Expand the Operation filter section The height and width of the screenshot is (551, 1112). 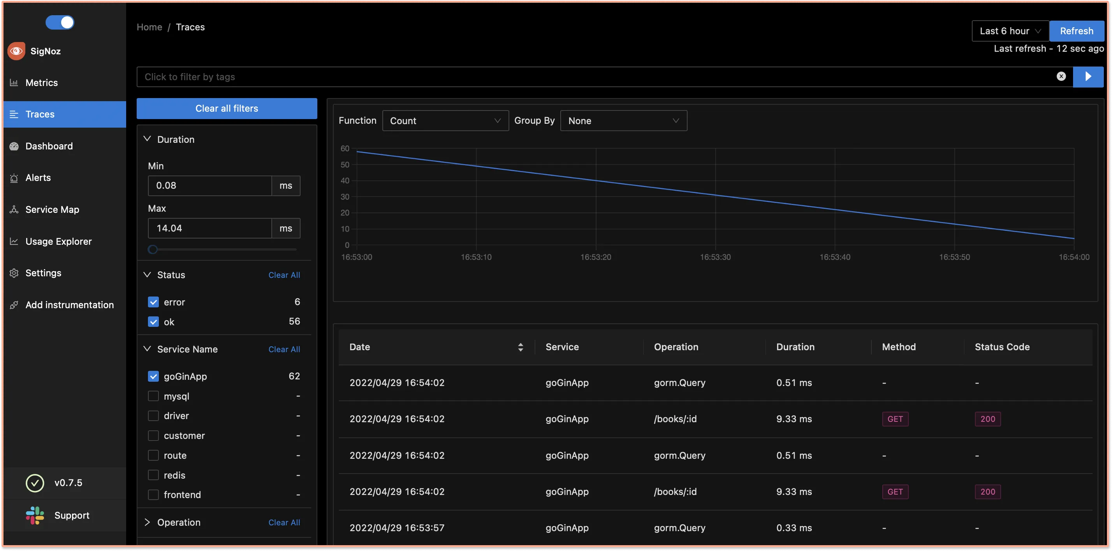tap(147, 523)
